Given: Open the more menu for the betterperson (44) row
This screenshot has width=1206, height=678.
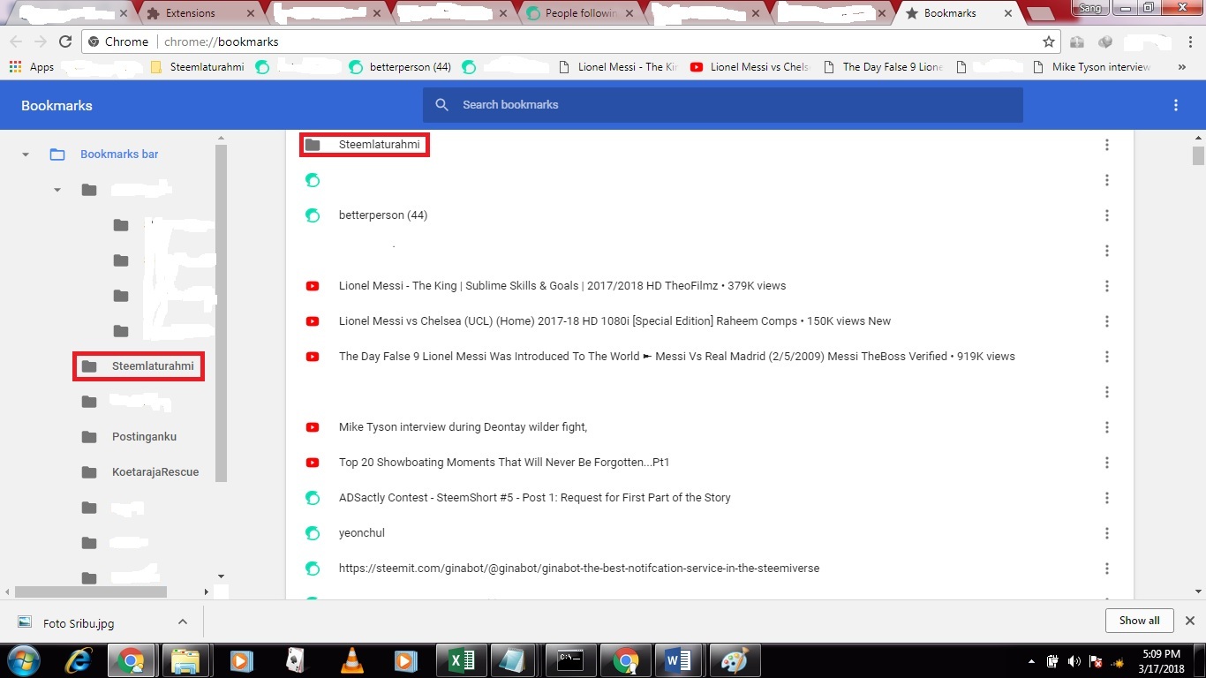Looking at the screenshot, I should pyautogui.click(x=1107, y=215).
